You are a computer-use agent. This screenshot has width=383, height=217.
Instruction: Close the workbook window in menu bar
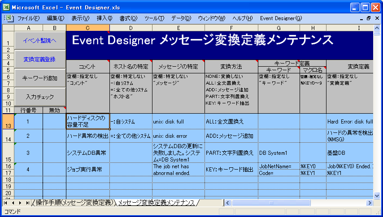[x=376, y=18]
